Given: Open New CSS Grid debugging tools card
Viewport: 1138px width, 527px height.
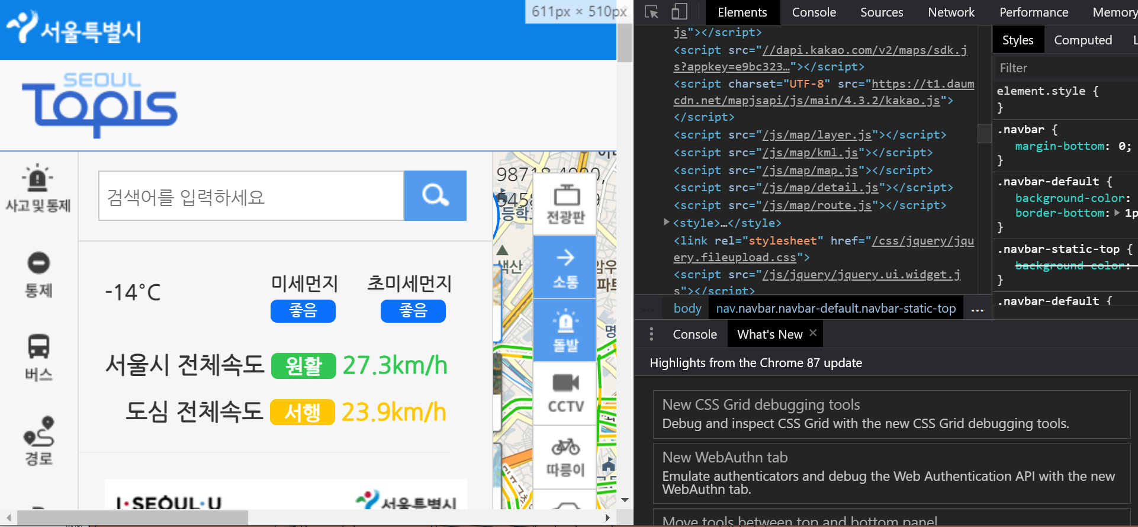Looking at the screenshot, I should point(892,414).
